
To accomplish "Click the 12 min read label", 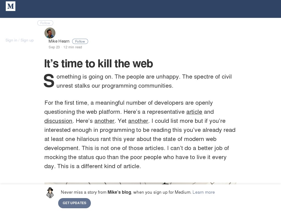I will click(72, 47).
